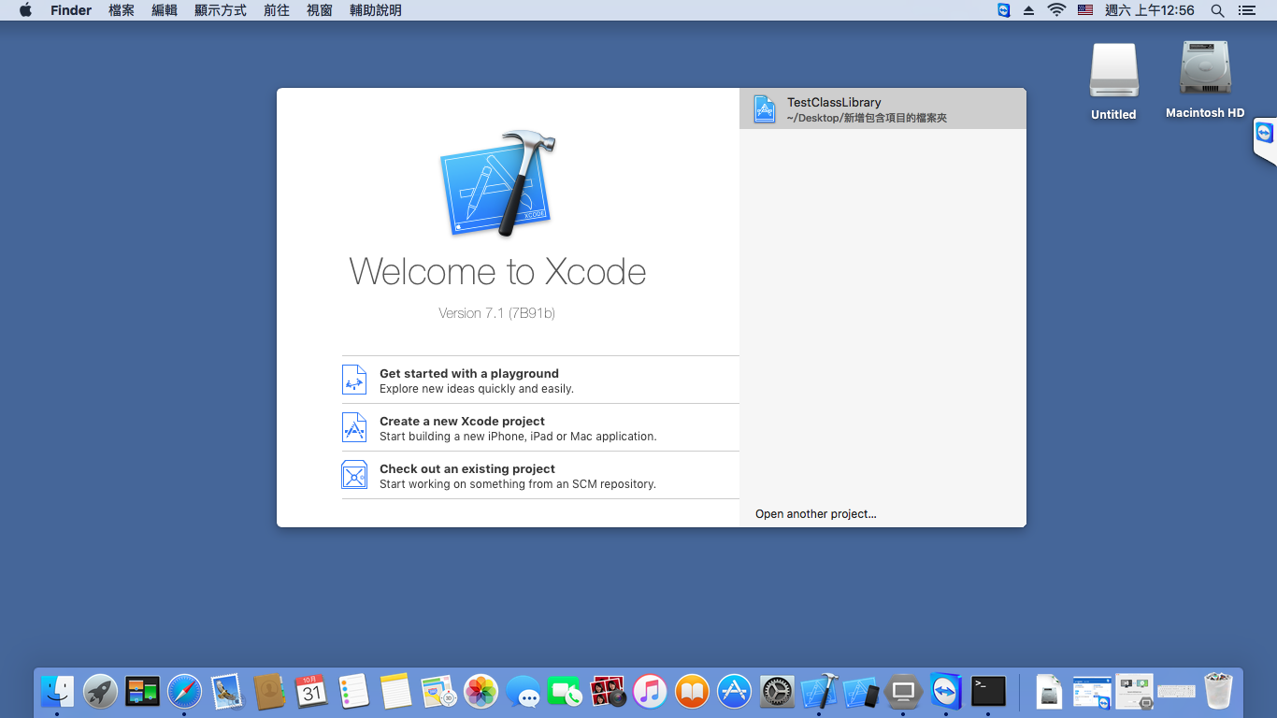Viewport: 1277px width, 718px height.
Task: Open Mission Control in the Dock
Action: pyautogui.click(x=142, y=692)
